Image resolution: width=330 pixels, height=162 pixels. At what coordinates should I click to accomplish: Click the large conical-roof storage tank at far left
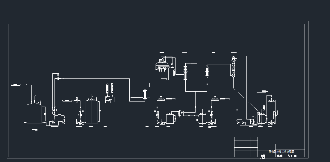(34, 113)
